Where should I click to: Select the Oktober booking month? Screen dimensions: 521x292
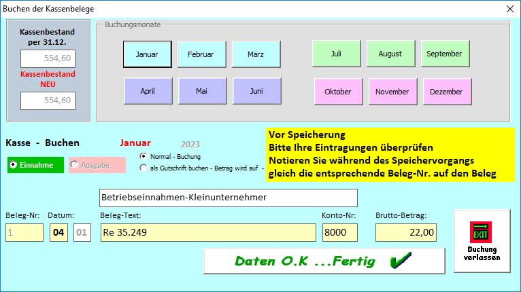(x=338, y=92)
